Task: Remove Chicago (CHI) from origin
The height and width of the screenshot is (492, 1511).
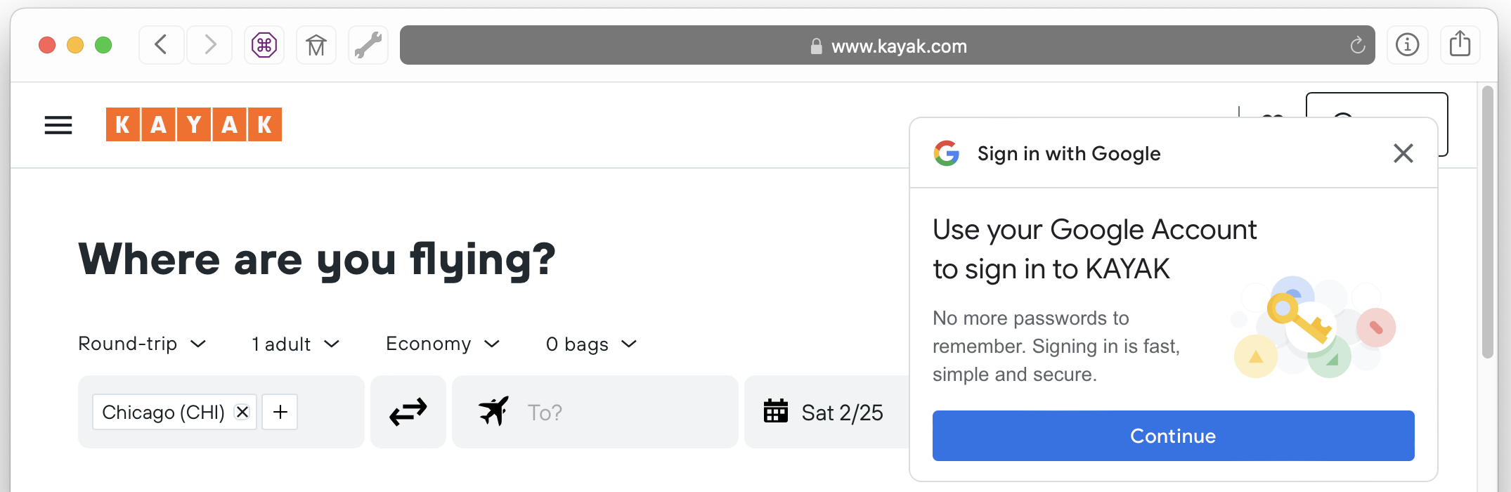Action: click(x=242, y=412)
